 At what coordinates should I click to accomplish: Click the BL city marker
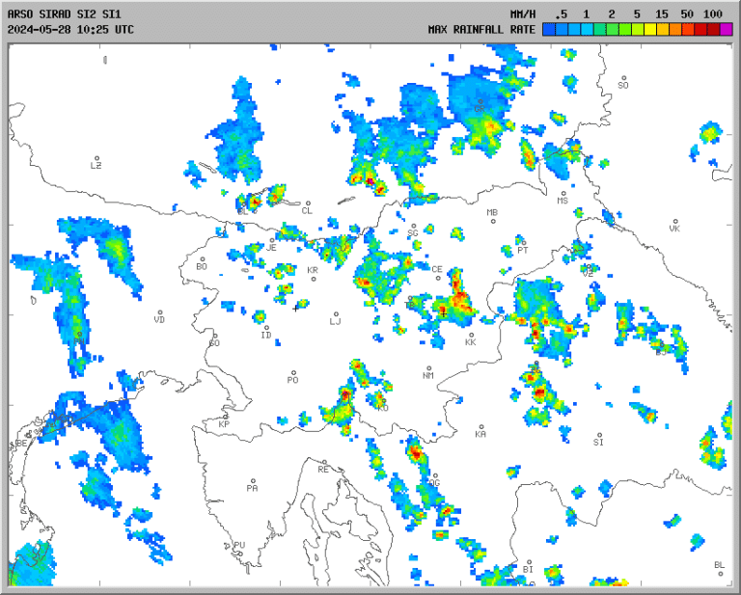pos(719,572)
